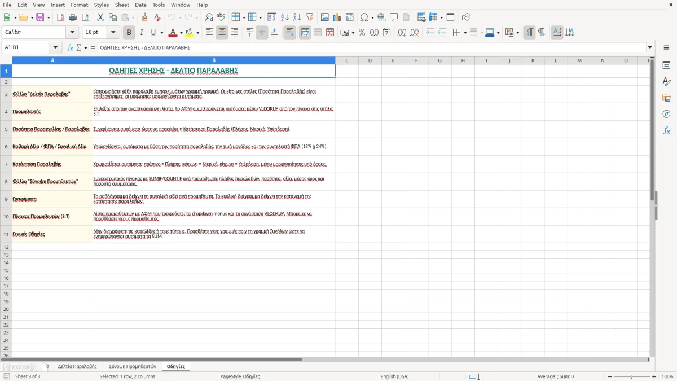Viewport: 677px width, 381px height.
Task: Click the Save document icon
Action: tap(40, 17)
